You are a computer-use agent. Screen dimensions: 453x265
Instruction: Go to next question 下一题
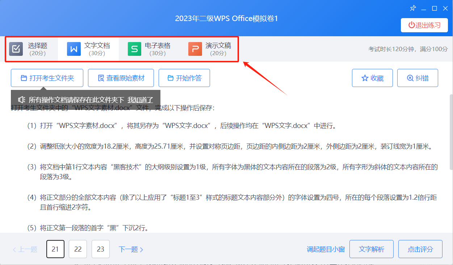[131, 249]
